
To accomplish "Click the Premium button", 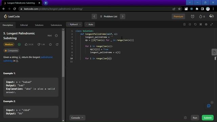I will 178,17.
